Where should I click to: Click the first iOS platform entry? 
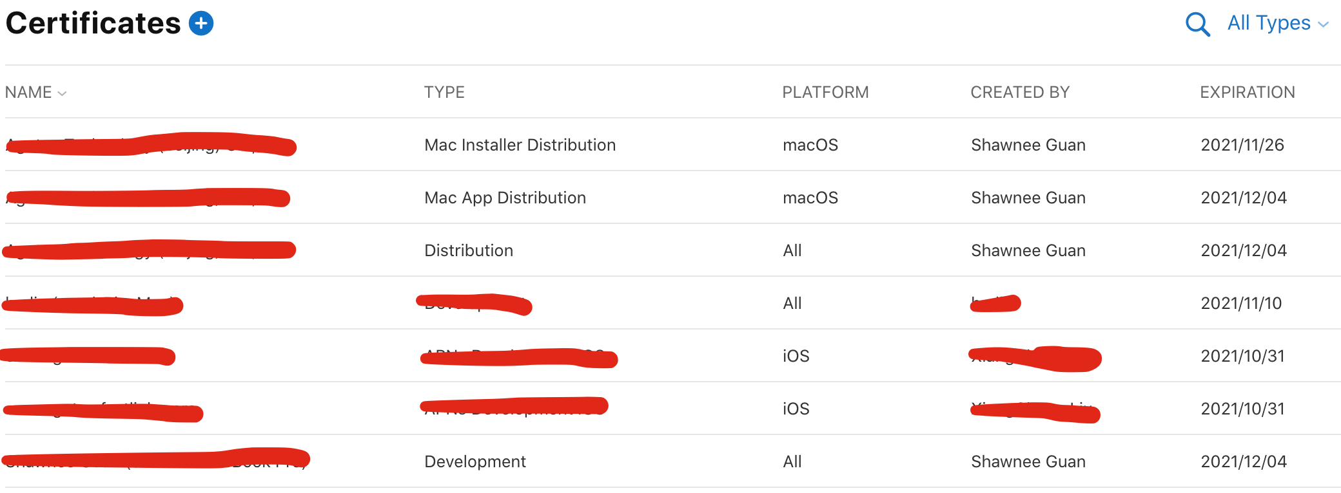[x=796, y=356]
